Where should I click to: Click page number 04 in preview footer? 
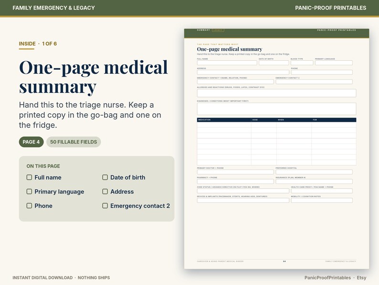point(284,261)
